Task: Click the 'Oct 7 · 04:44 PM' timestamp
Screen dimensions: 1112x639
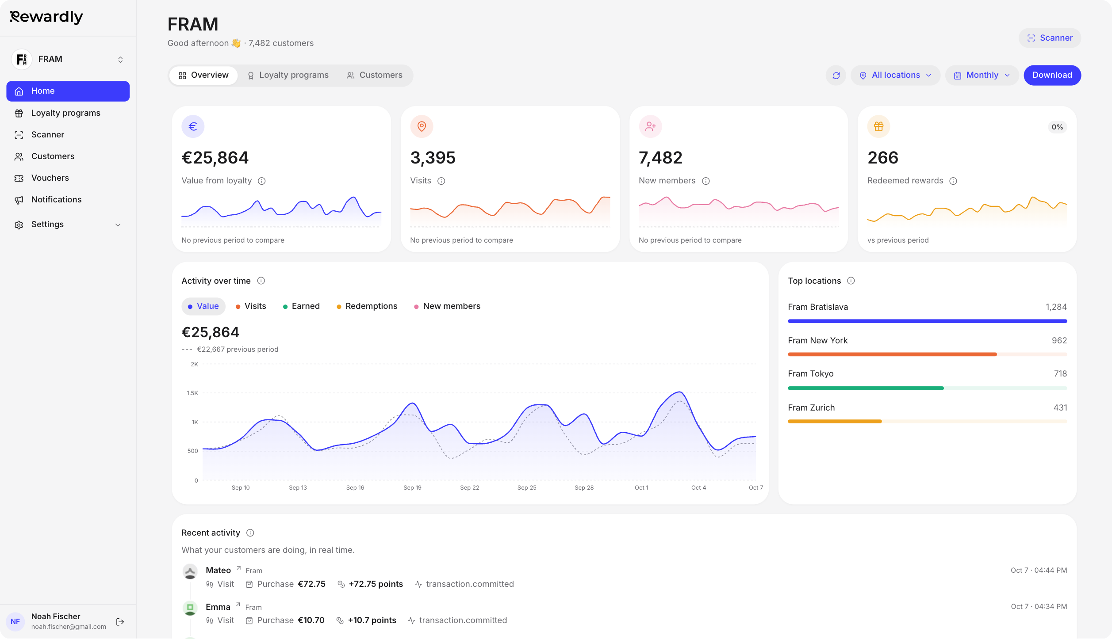Action: pos(1039,571)
